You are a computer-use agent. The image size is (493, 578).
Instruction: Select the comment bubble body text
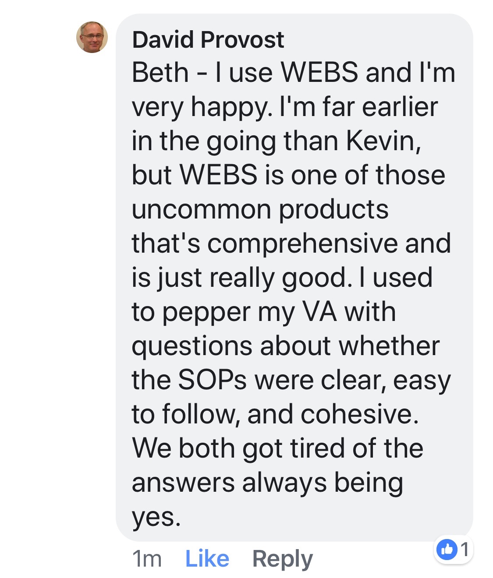pyautogui.click(x=293, y=294)
